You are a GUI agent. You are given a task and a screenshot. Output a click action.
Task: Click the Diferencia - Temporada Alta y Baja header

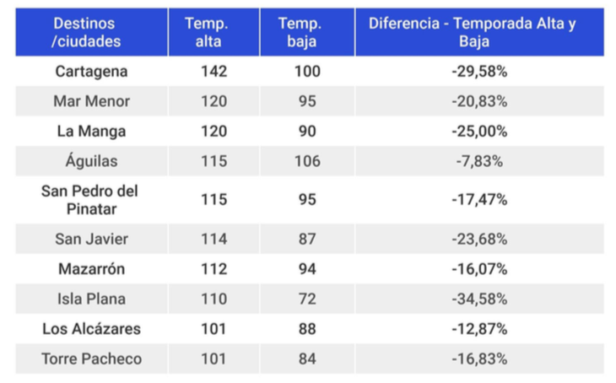(479, 32)
